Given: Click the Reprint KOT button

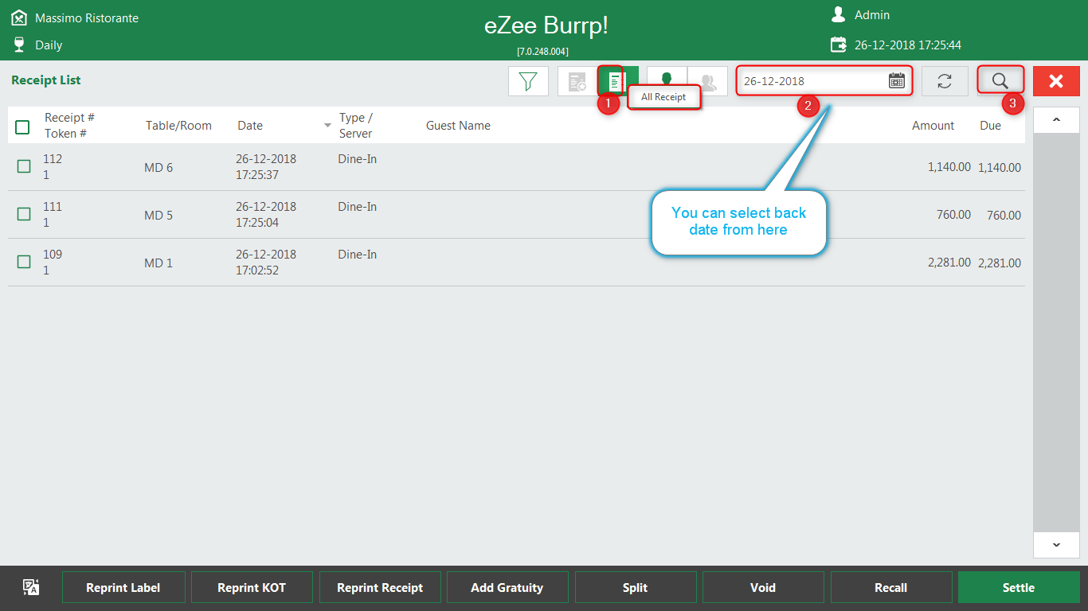Looking at the screenshot, I should point(252,588).
